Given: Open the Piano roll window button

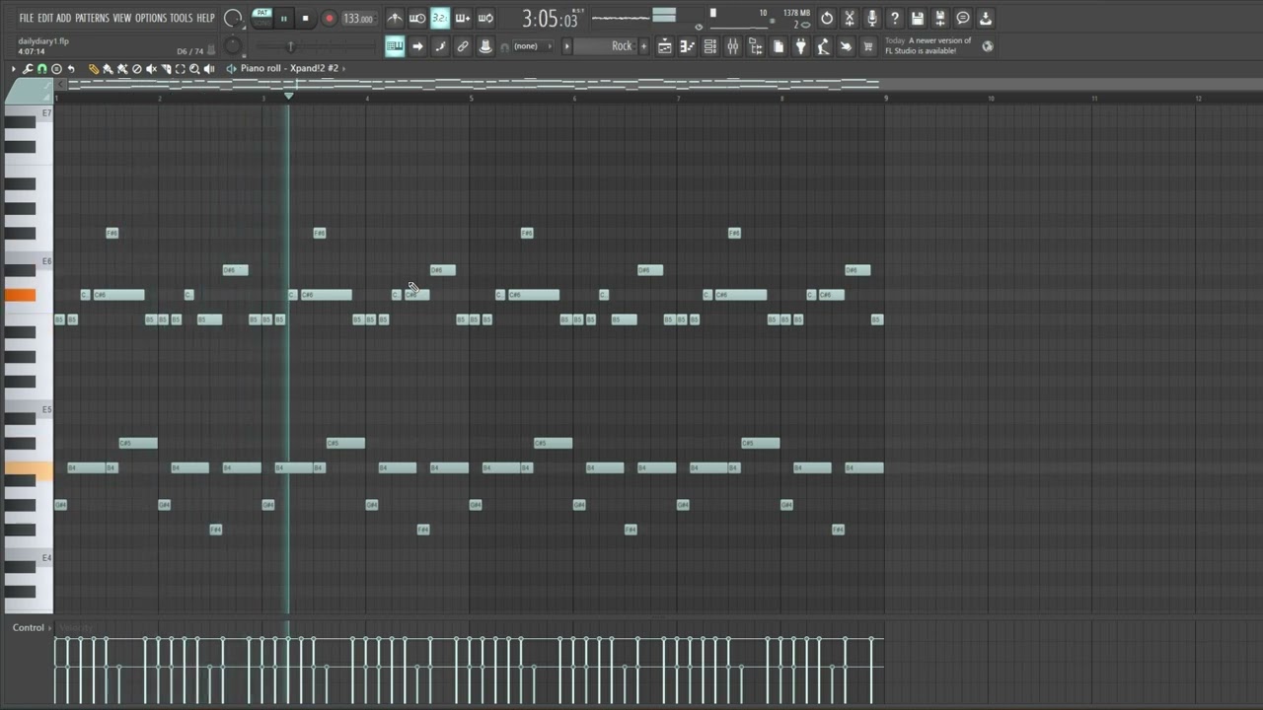Looking at the screenshot, I should [x=687, y=46].
